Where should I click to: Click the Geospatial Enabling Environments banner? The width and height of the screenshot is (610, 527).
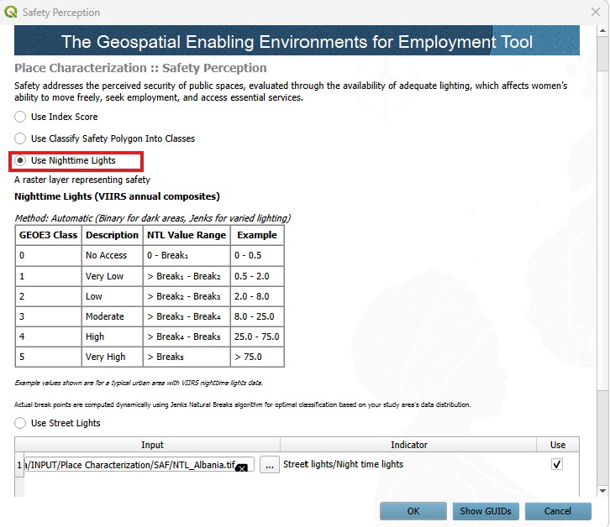point(297,40)
